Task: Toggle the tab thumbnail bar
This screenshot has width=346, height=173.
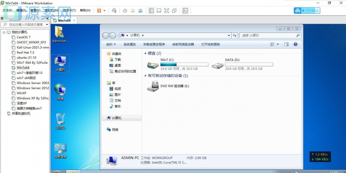Action: pyautogui.click(x=159, y=11)
